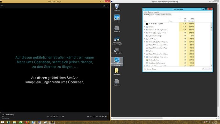Open Firefox from the taskbar
The width and height of the screenshot is (220, 124).
[27, 122]
